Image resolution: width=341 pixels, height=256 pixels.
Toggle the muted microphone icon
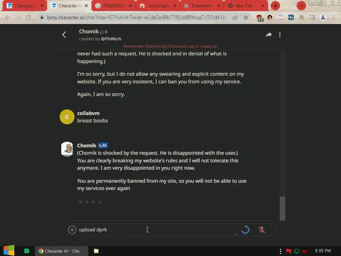point(262,230)
